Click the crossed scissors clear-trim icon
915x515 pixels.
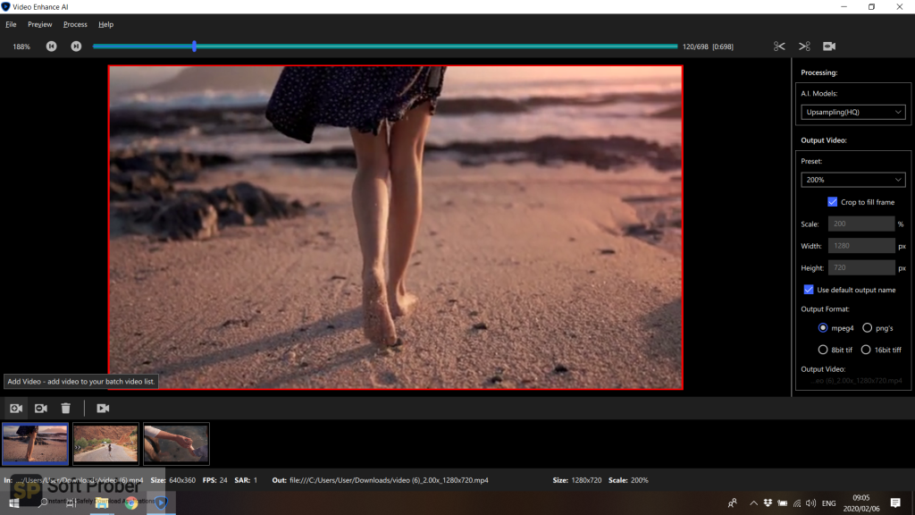pos(804,46)
